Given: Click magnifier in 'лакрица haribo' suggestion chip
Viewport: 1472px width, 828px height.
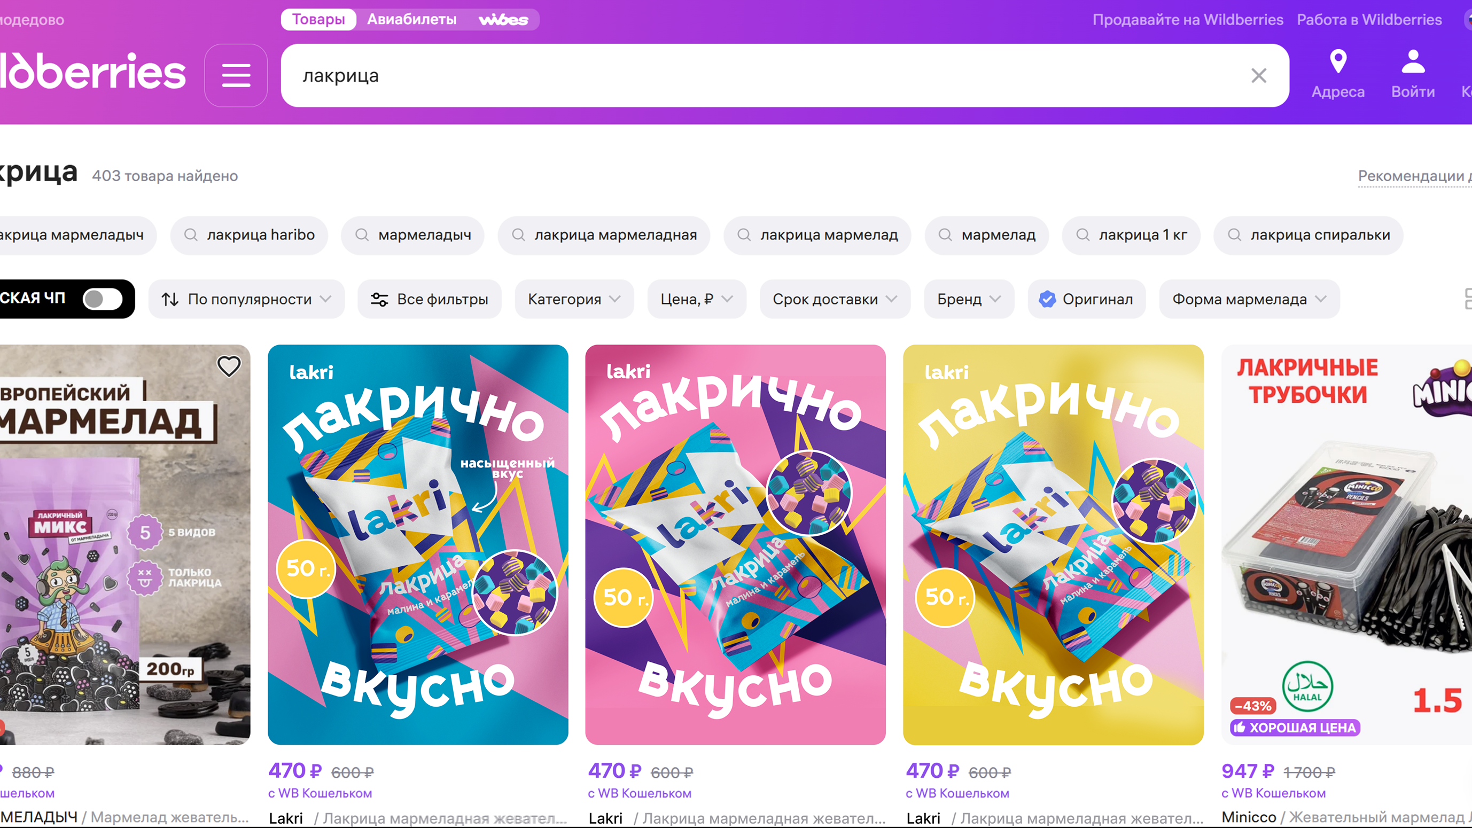Looking at the screenshot, I should tap(191, 235).
